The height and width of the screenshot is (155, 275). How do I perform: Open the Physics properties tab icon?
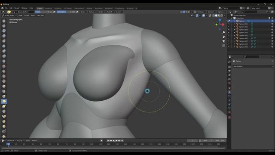click(x=229, y=100)
